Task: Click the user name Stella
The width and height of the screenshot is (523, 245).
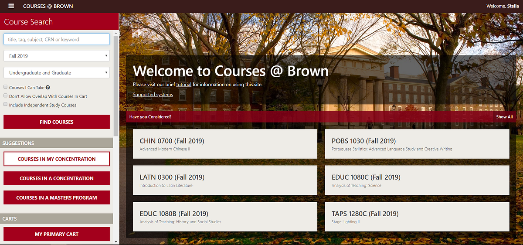Action: [x=513, y=6]
